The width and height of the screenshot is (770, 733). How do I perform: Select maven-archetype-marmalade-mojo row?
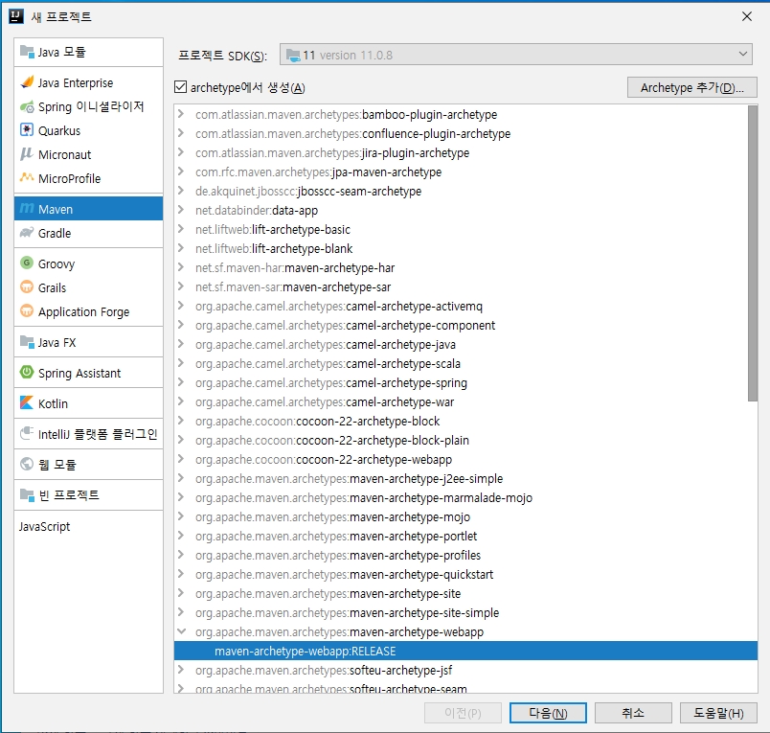[462, 497]
